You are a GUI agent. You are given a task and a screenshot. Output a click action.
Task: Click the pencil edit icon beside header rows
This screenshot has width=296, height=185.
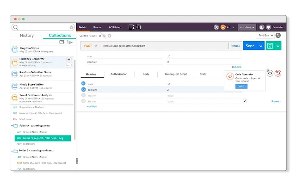pyautogui.click(x=245, y=101)
